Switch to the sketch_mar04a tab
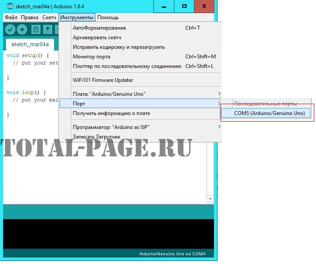Viewport: 316px width, 264px height. point(30,44)
